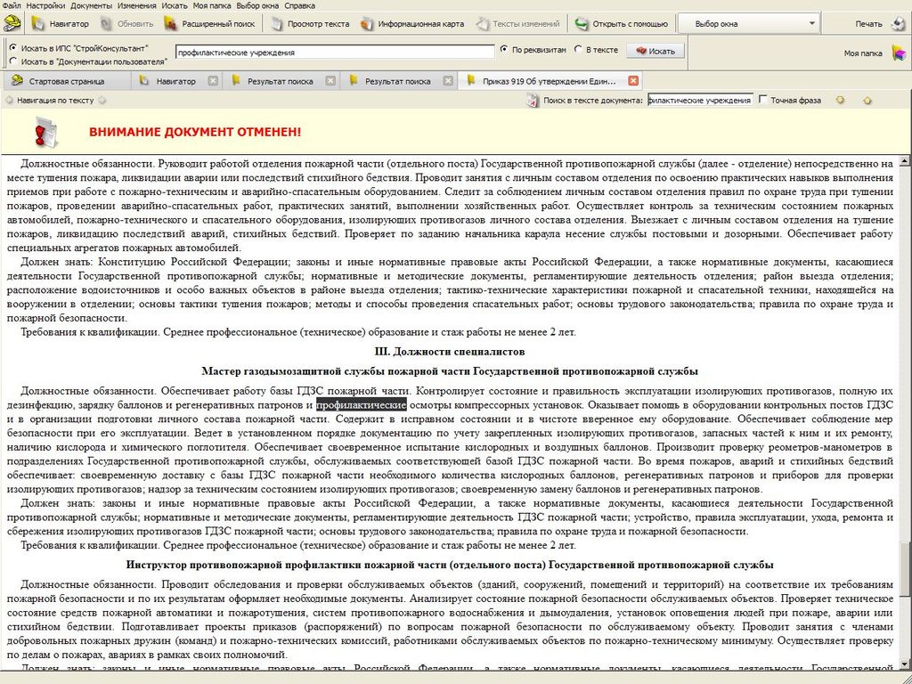Select the Приказ 919 Об утверждении tab

pyautogui.click(x=549, y=81)
